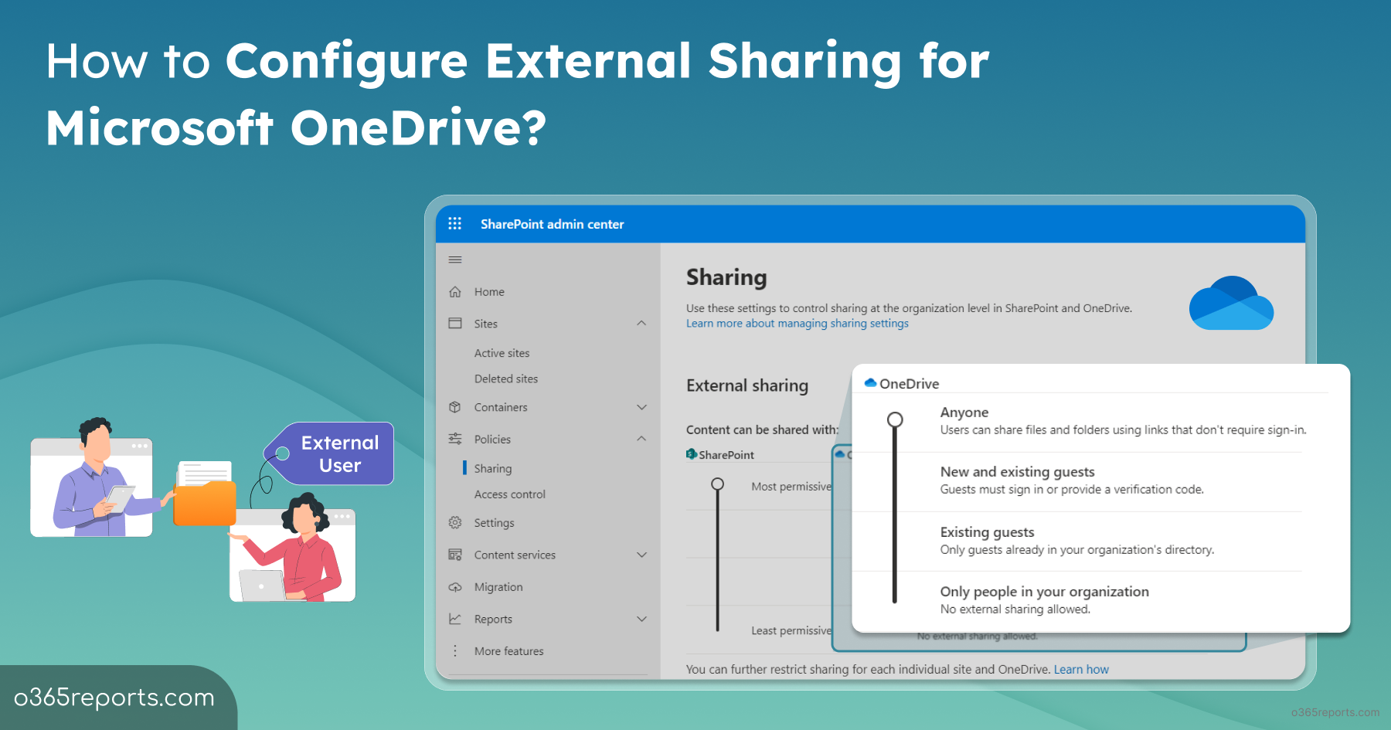Select Access control under Policies
This screenshot has height=730, width=1391.
(x=509, y=494)
